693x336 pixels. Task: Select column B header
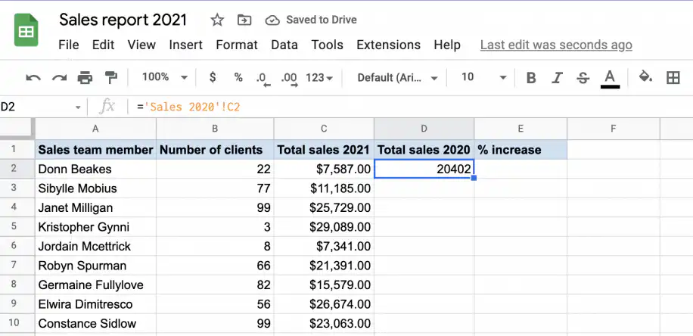(x=215, y=129)
